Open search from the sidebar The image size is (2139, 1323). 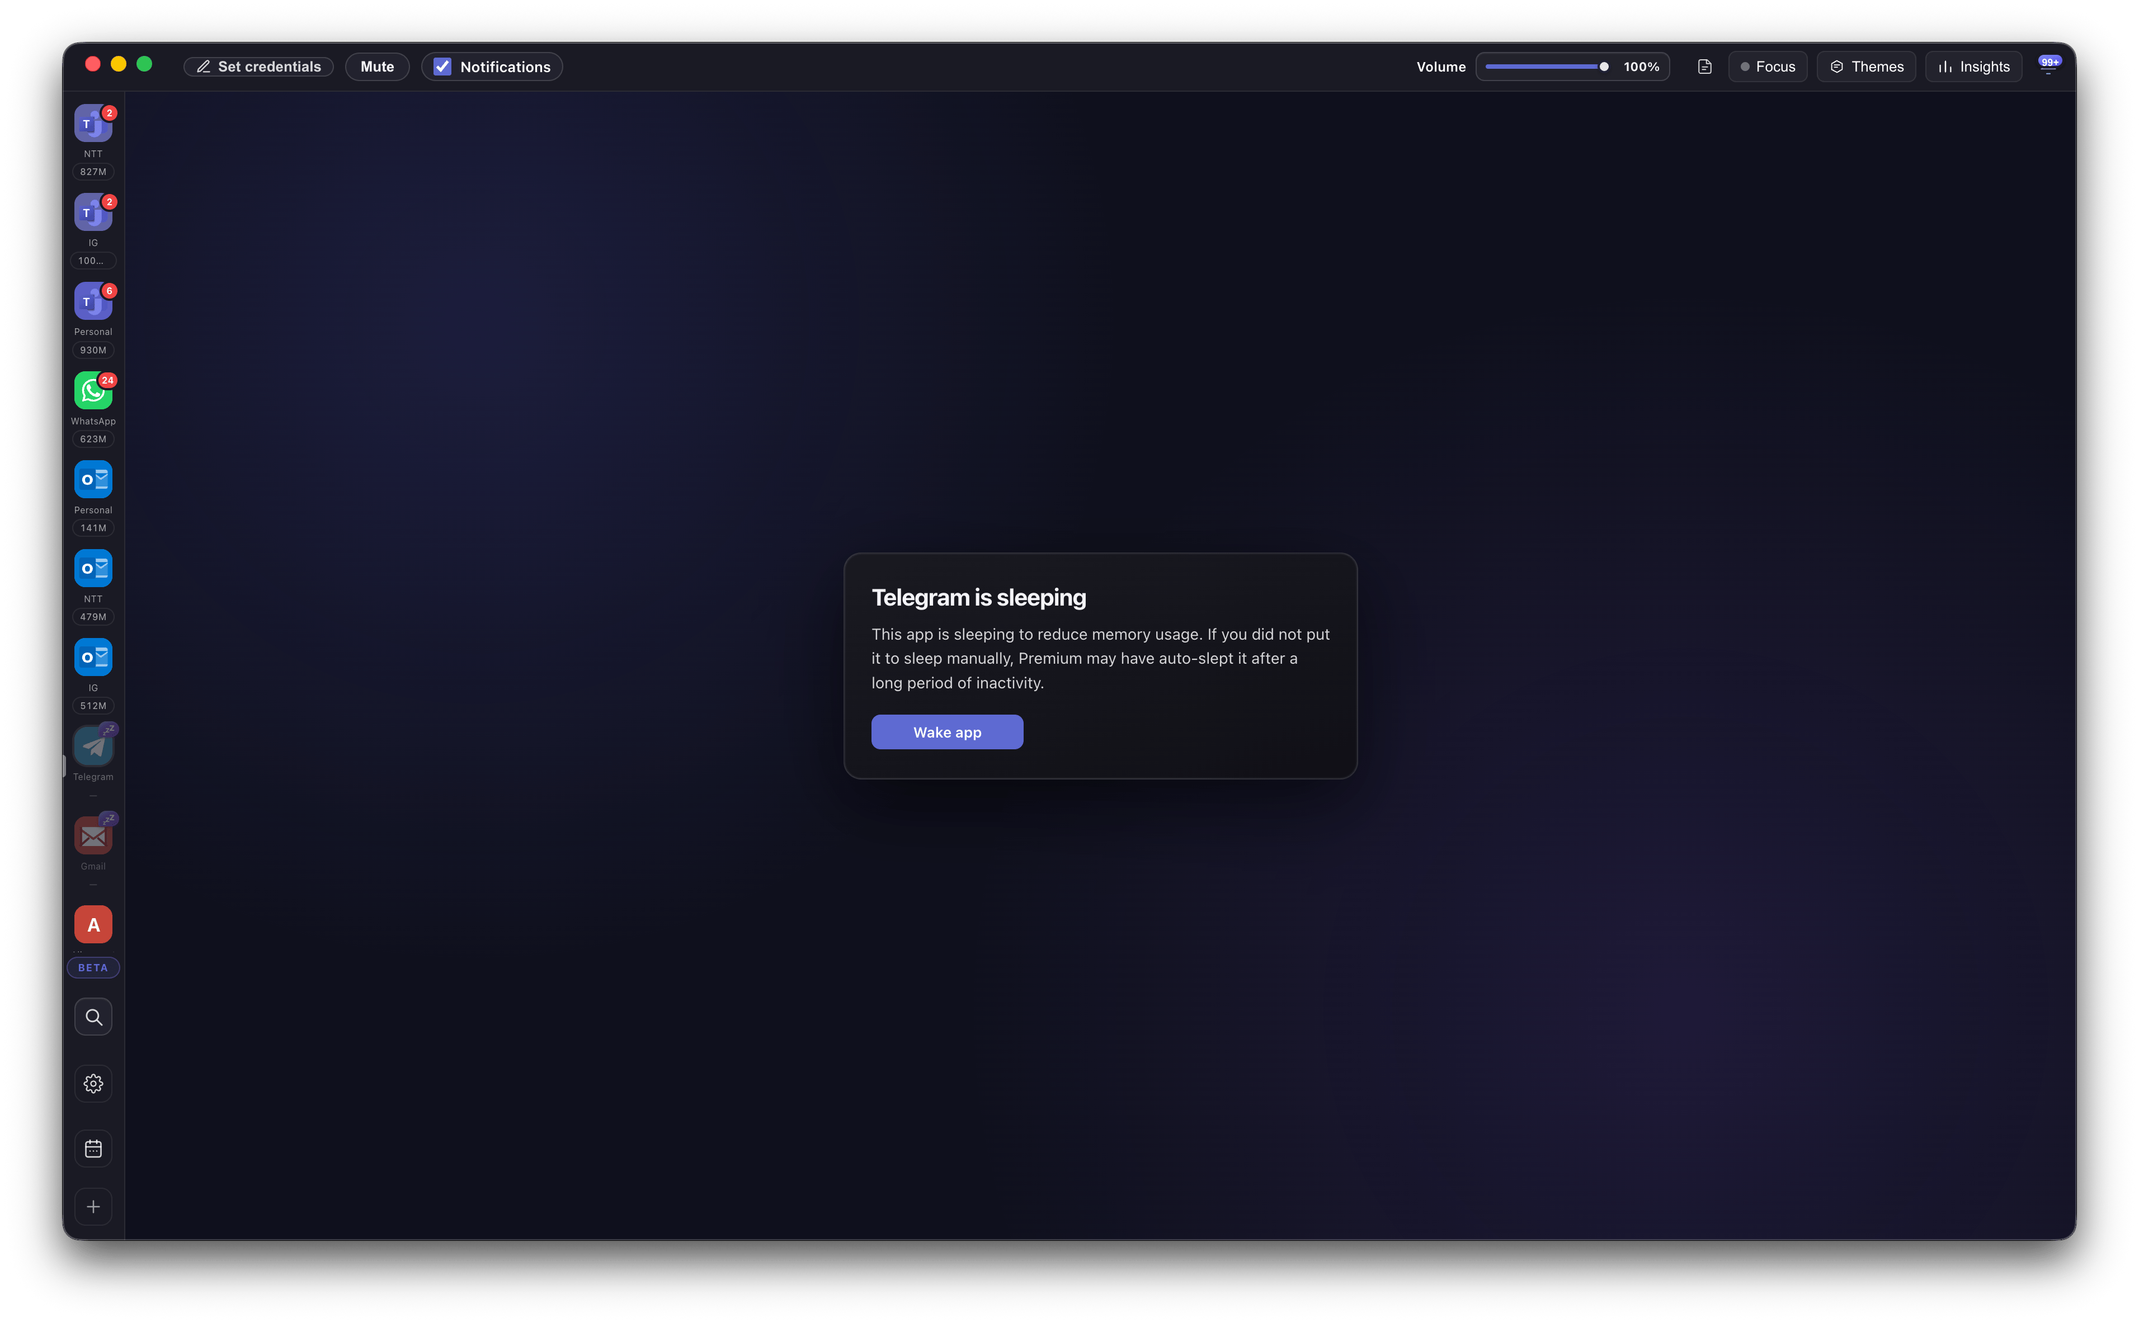[x=93, y=1017]
